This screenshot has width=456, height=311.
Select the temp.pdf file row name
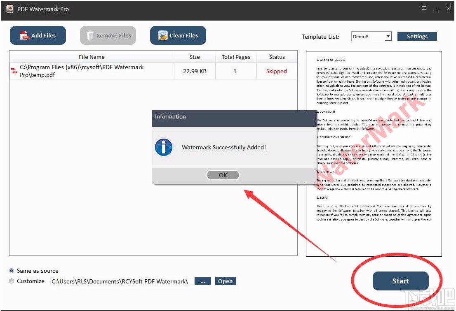(x=82, y=71)
